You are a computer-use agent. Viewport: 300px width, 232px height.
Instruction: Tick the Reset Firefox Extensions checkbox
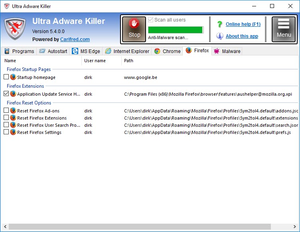[6, 118]
